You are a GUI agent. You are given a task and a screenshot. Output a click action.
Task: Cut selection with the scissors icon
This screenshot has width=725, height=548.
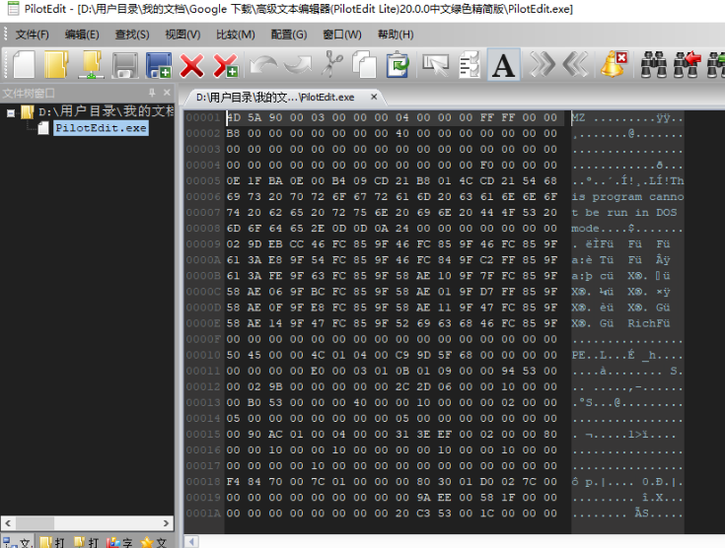[x=331, y=64]
